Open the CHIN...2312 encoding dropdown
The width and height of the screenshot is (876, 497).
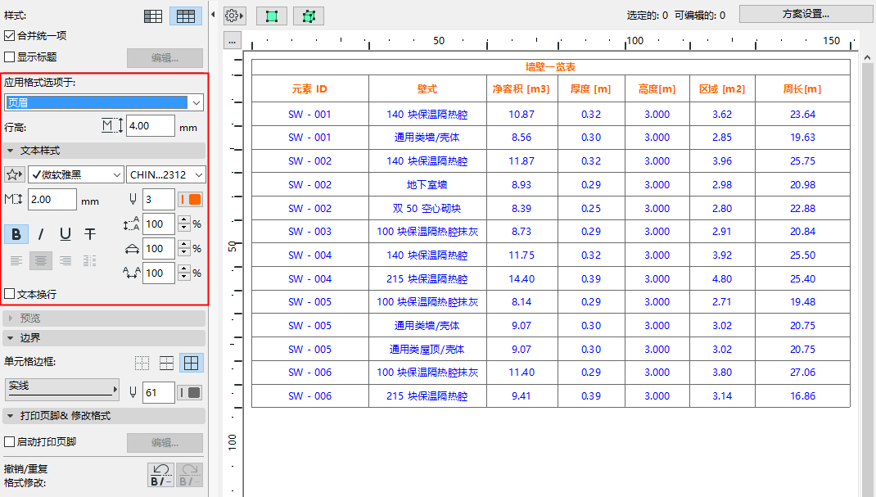[x=166, y=174]
